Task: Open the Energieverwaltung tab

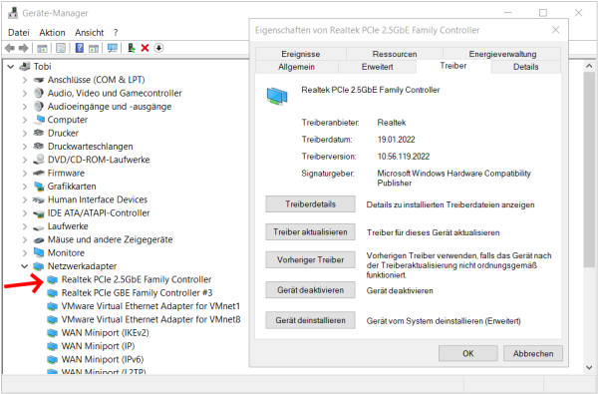Action: click(502, 54)
